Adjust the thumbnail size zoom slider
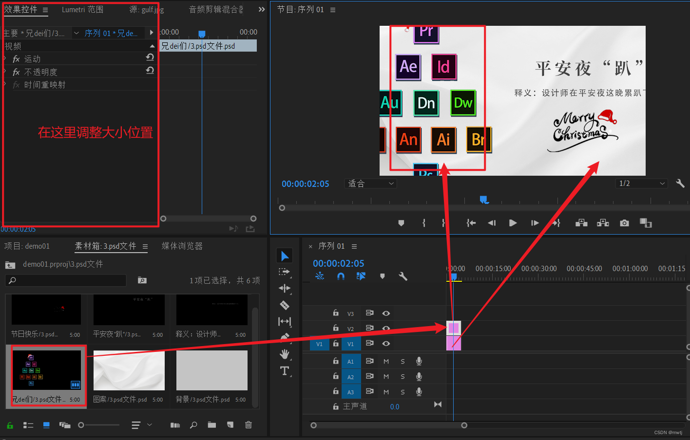Image resolution: width=690 pixels, height=440 pixels. (x=99, y=425)
